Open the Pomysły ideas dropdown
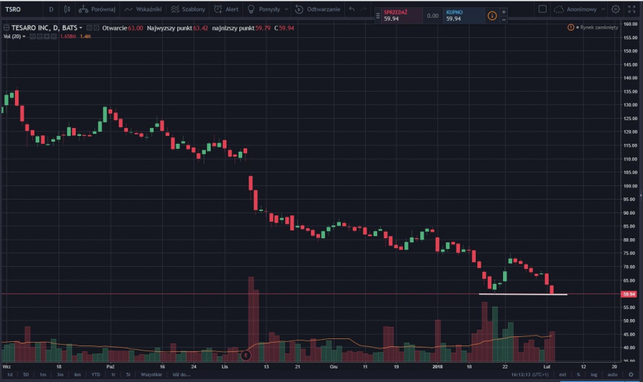The width and height of the screenshot is (643, 382). [269, 10]
